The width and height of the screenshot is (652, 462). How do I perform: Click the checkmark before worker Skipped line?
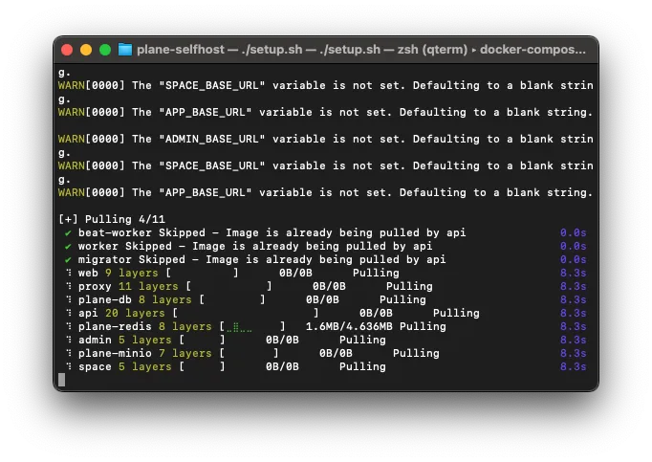pyautogui.click(x=68, y=246)
